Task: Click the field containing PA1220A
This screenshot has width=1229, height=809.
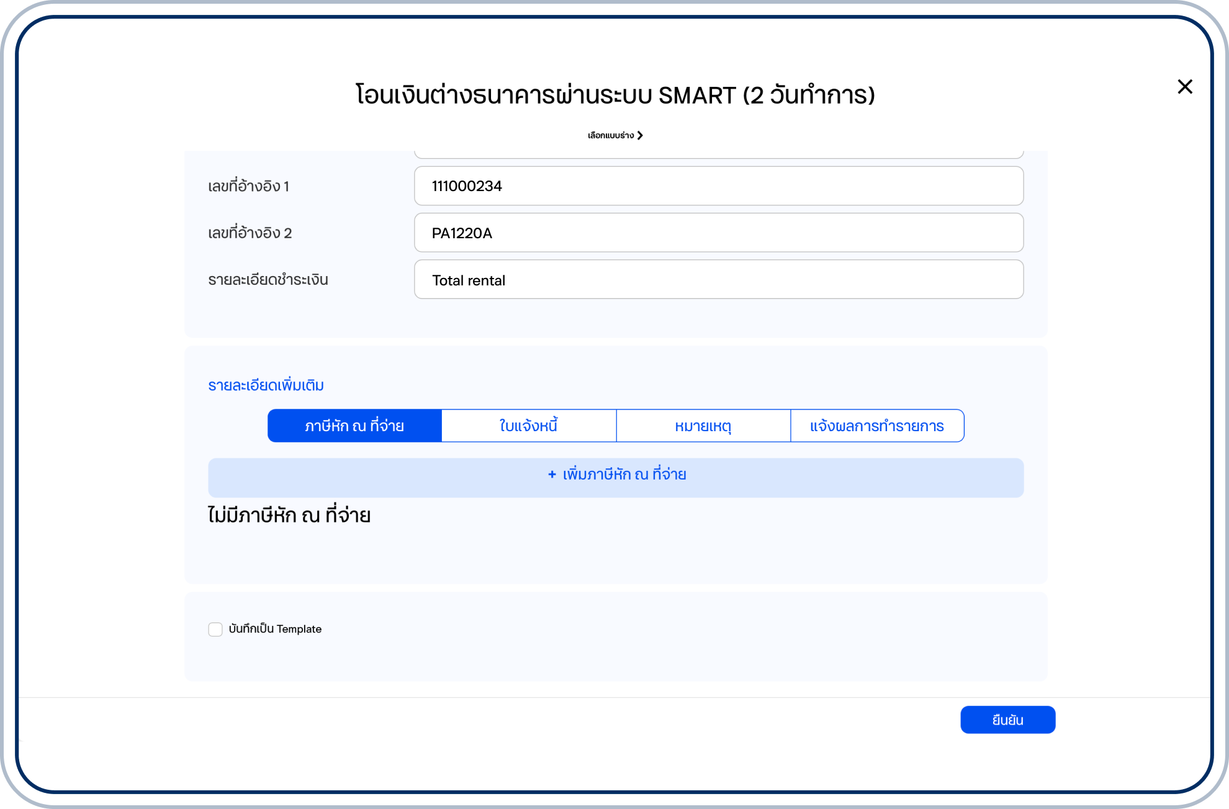Action: point(718,233)
